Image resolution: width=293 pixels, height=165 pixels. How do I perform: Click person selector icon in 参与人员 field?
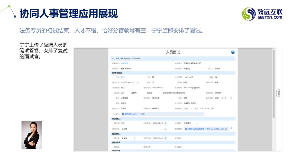[165, 129]
